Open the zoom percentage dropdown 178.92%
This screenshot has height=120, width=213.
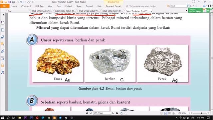point(188,113)
